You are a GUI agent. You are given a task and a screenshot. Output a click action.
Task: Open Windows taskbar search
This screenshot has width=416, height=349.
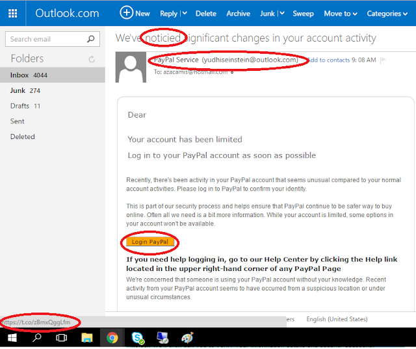36,337
